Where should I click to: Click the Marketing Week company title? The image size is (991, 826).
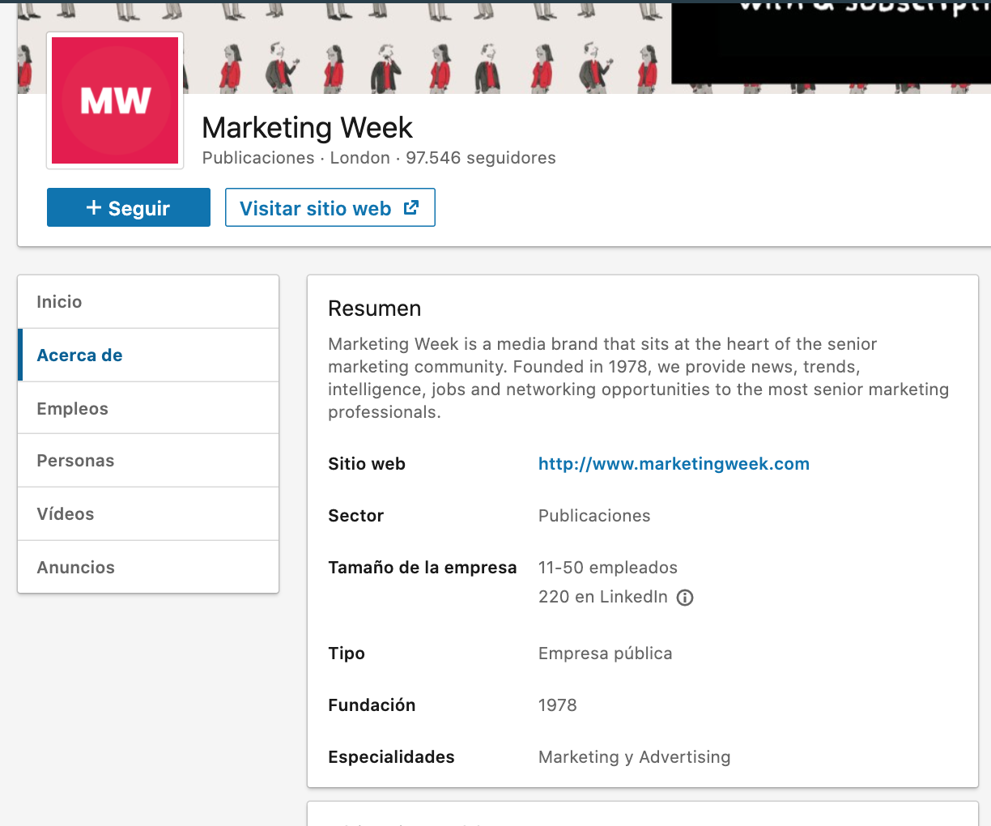pos(307,128)
